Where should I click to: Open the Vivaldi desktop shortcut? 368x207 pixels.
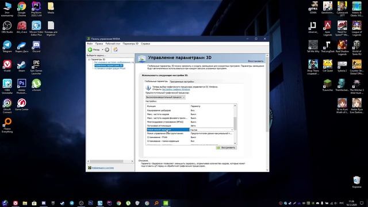pyautogui.click(x=7, y=66)
